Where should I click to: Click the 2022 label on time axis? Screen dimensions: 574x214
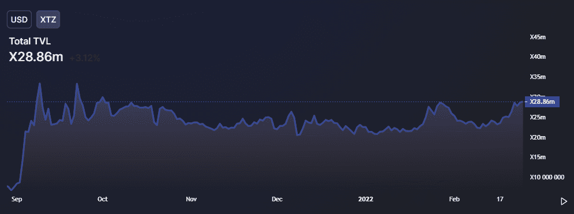(x=366, y=200)
